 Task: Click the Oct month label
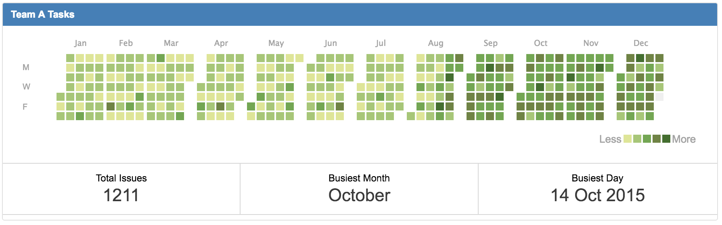tap(541, 43)
